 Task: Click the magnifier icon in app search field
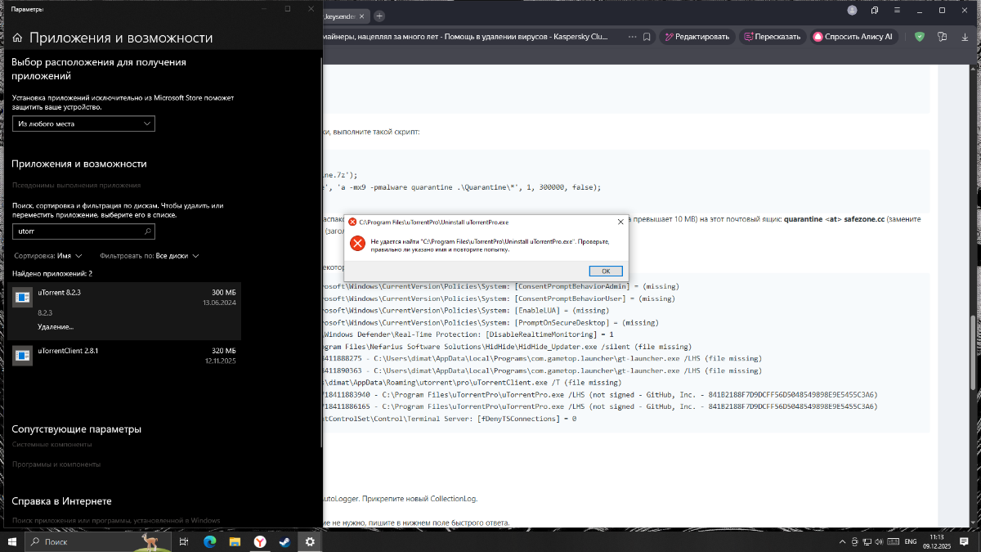pyautogui.click(x=147, y=231)
